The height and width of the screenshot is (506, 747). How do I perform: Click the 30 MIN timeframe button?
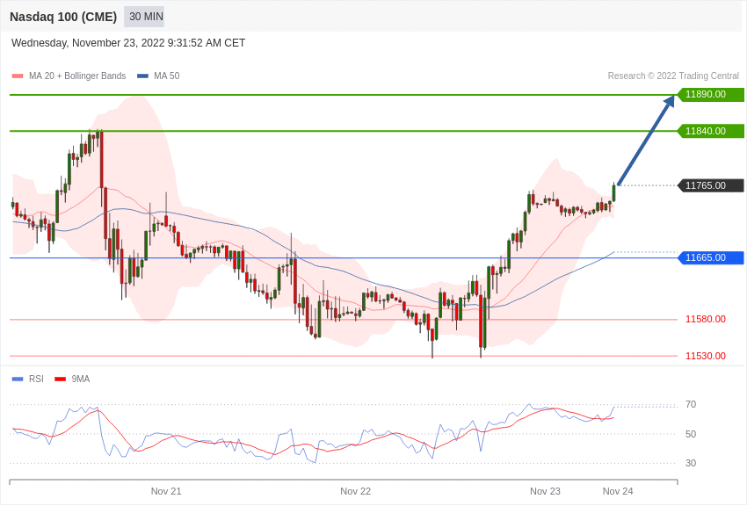tap(145, 17)
